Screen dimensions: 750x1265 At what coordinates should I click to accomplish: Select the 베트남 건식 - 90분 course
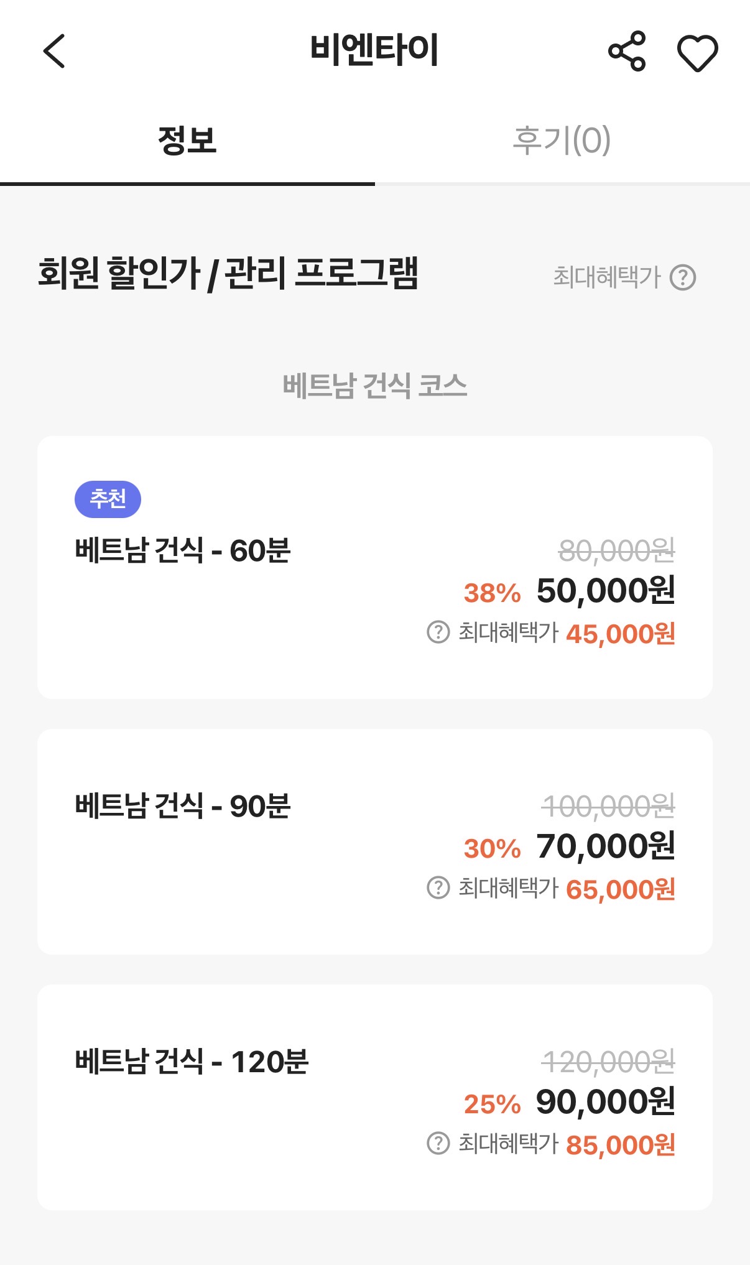click(182, 807)
